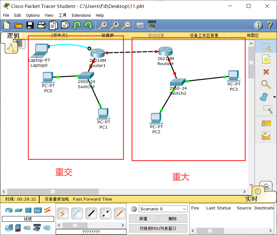
Task: Expand the polygon tool dropdown arrow
Action: (x=274, y=97)
